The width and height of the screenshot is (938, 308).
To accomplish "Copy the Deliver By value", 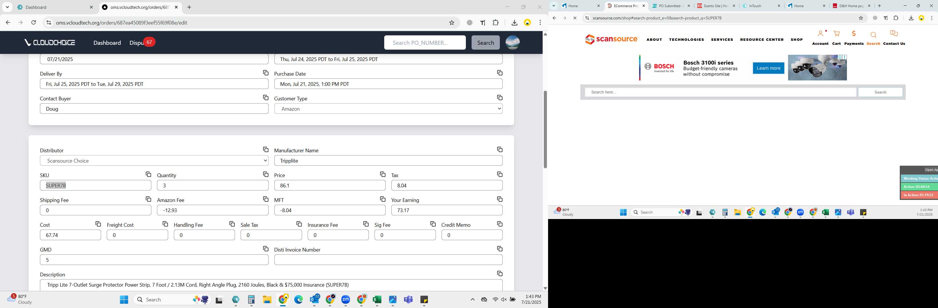I will click(x=265, y=73).
